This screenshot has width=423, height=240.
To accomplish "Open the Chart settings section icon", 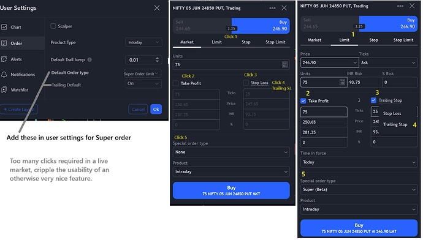I will pos(4,27).
